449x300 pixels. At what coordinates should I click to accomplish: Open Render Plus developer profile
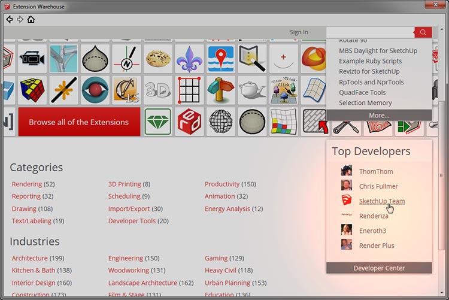click(377, 246)
